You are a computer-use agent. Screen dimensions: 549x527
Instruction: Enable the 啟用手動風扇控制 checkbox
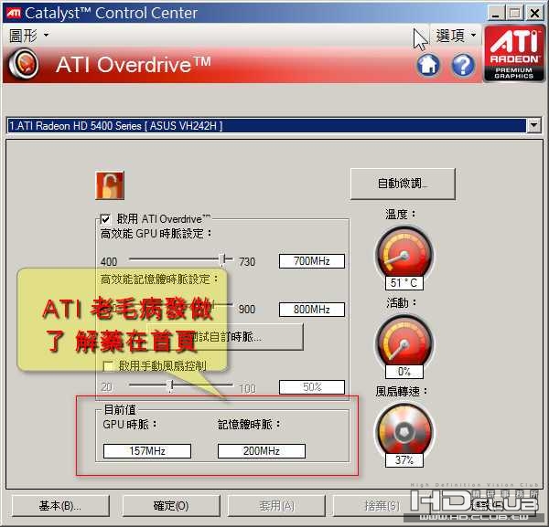[108, 366]
